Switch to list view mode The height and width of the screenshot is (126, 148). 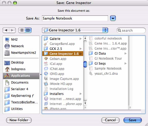[22, 30]
